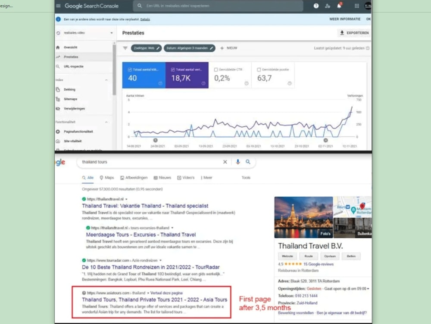Switch to the Video's search tab
Image resolution: width=431 pixels, height=324 pixels.
click(186, 178)
